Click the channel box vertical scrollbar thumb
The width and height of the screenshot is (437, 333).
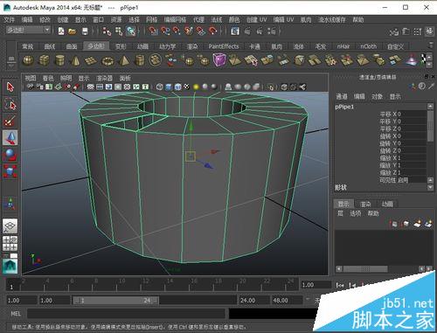[x=430, y=127]
